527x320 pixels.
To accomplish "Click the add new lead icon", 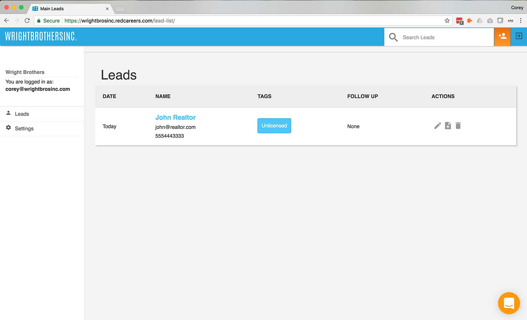I will 502,37.
